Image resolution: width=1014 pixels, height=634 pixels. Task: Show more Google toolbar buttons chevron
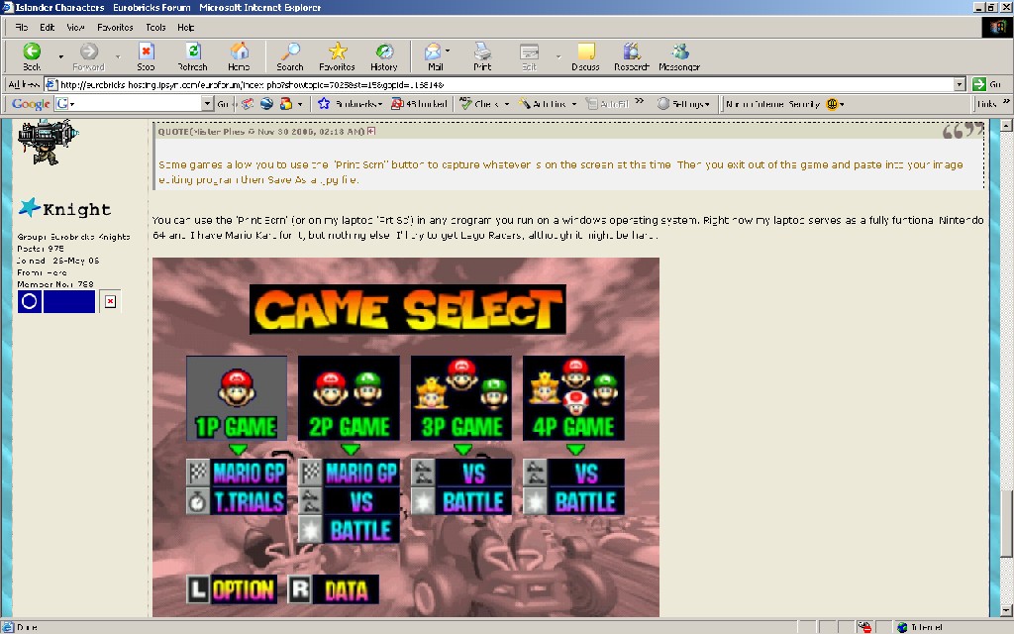(x=640, y=101)
